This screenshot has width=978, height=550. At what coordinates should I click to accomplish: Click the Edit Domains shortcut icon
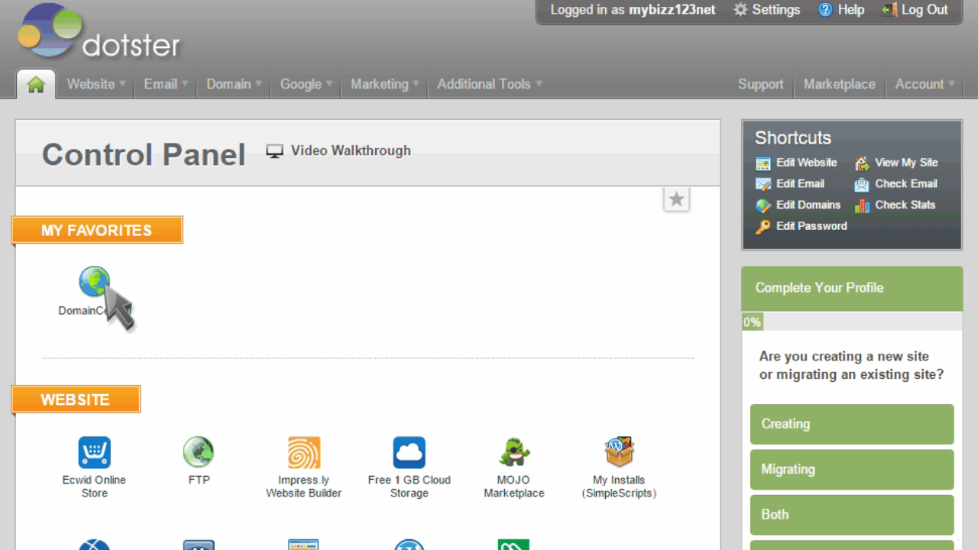click(763, 205)
